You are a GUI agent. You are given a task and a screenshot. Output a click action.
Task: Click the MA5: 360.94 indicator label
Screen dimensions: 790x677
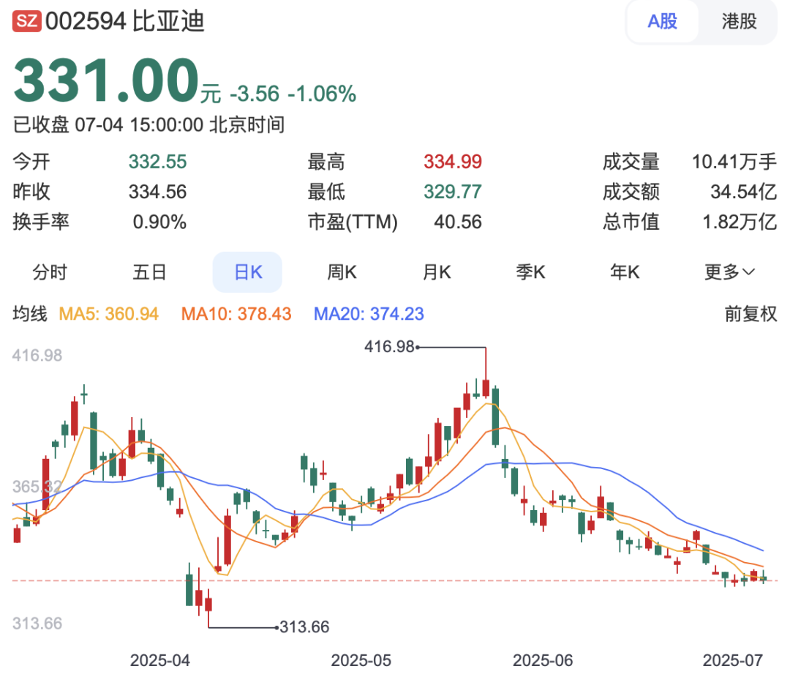pos(109,314)
